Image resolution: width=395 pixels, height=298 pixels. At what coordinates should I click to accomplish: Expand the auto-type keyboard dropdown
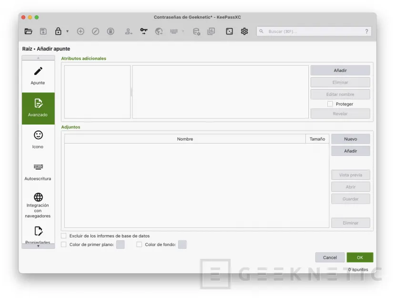click(x=183, y=31)
